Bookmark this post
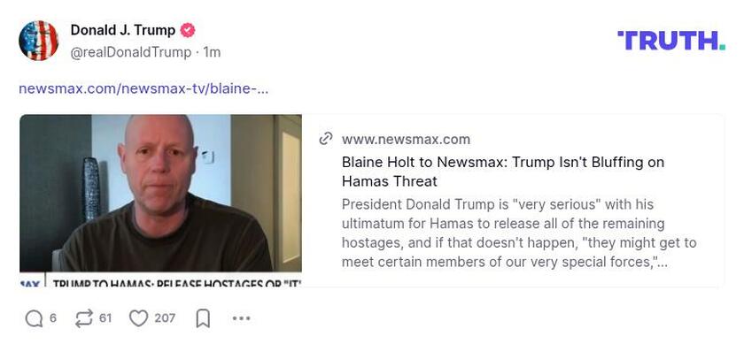 pos(203,318)
